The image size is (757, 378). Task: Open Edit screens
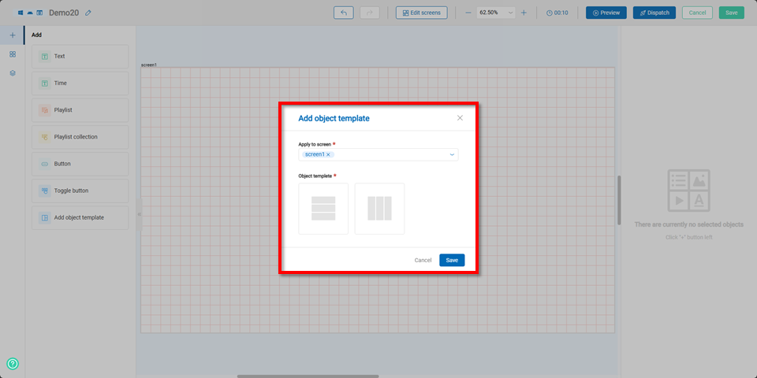tap(422, 13)
